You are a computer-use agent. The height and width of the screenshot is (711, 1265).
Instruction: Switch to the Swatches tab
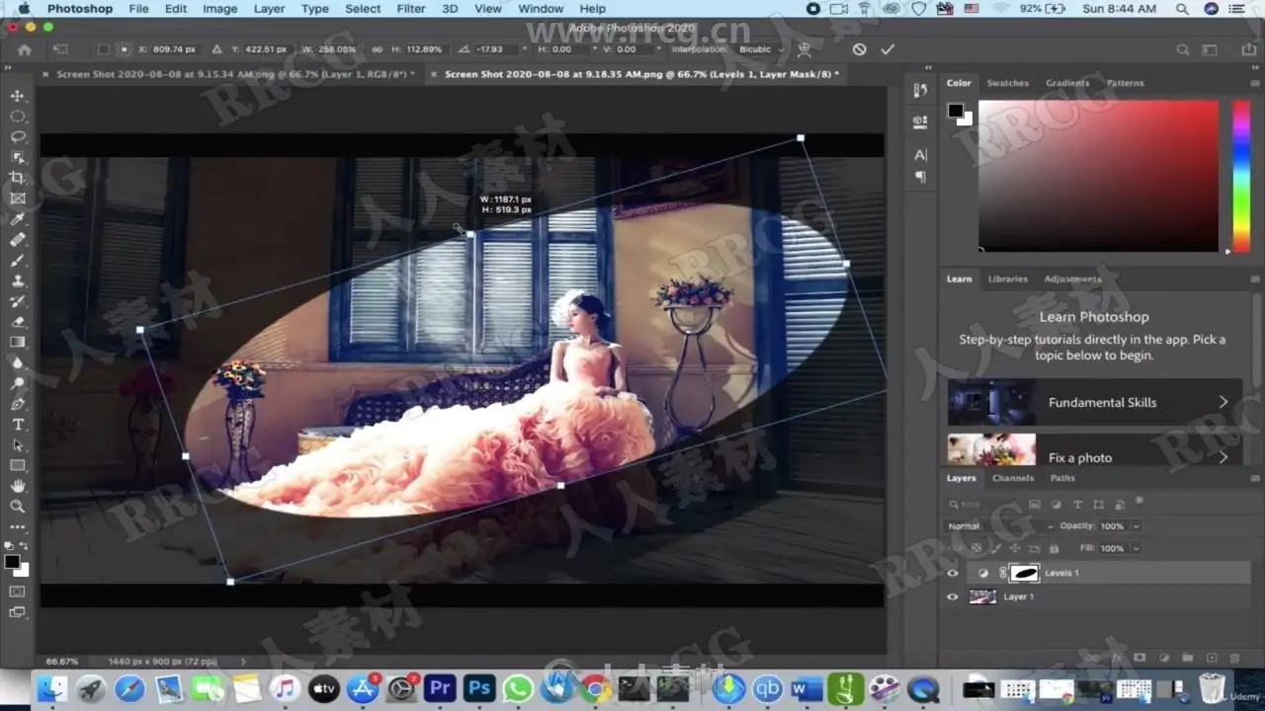(1007, 83)
